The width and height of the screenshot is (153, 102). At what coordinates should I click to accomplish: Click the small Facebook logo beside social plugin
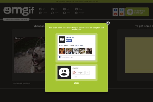tap(60, 57)
